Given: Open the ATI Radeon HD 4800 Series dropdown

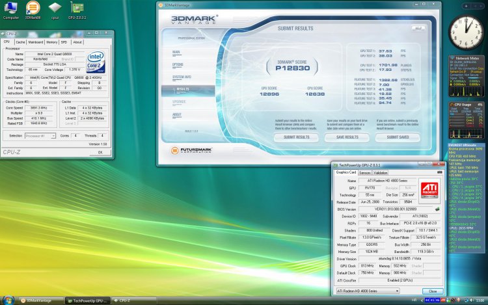Looking at the screenshot, I should (368, 291).
